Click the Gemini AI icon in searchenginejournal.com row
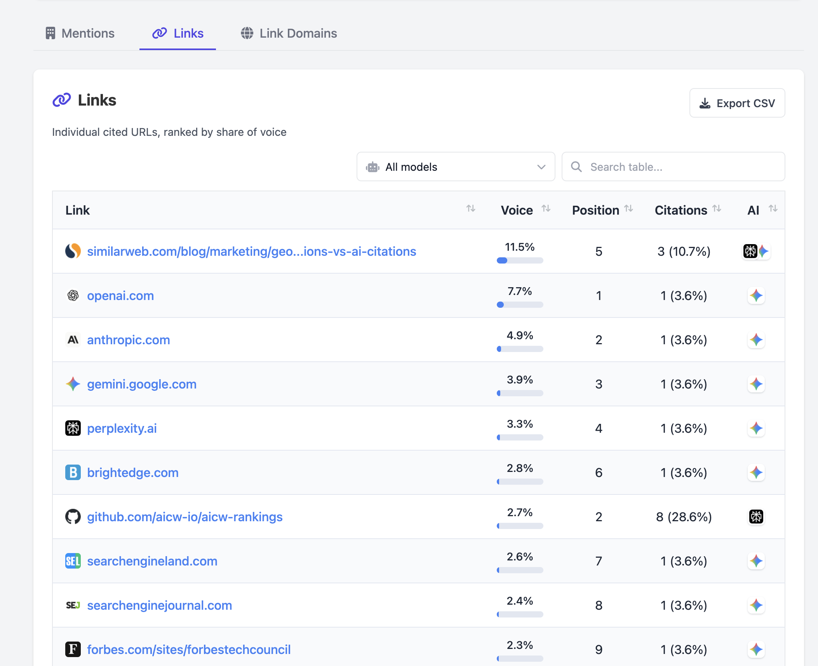The width and height of the screenshot is (818, 666). coord(756,605)
